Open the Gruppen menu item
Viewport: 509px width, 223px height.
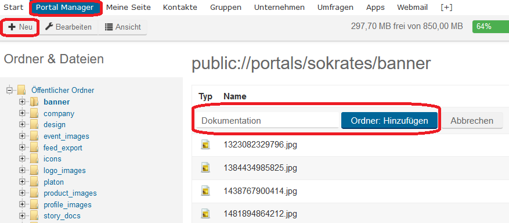[x=226, y=8]
